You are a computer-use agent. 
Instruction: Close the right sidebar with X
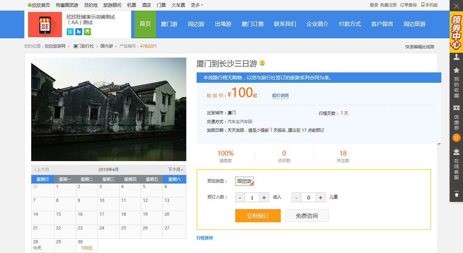coord(456,6)
